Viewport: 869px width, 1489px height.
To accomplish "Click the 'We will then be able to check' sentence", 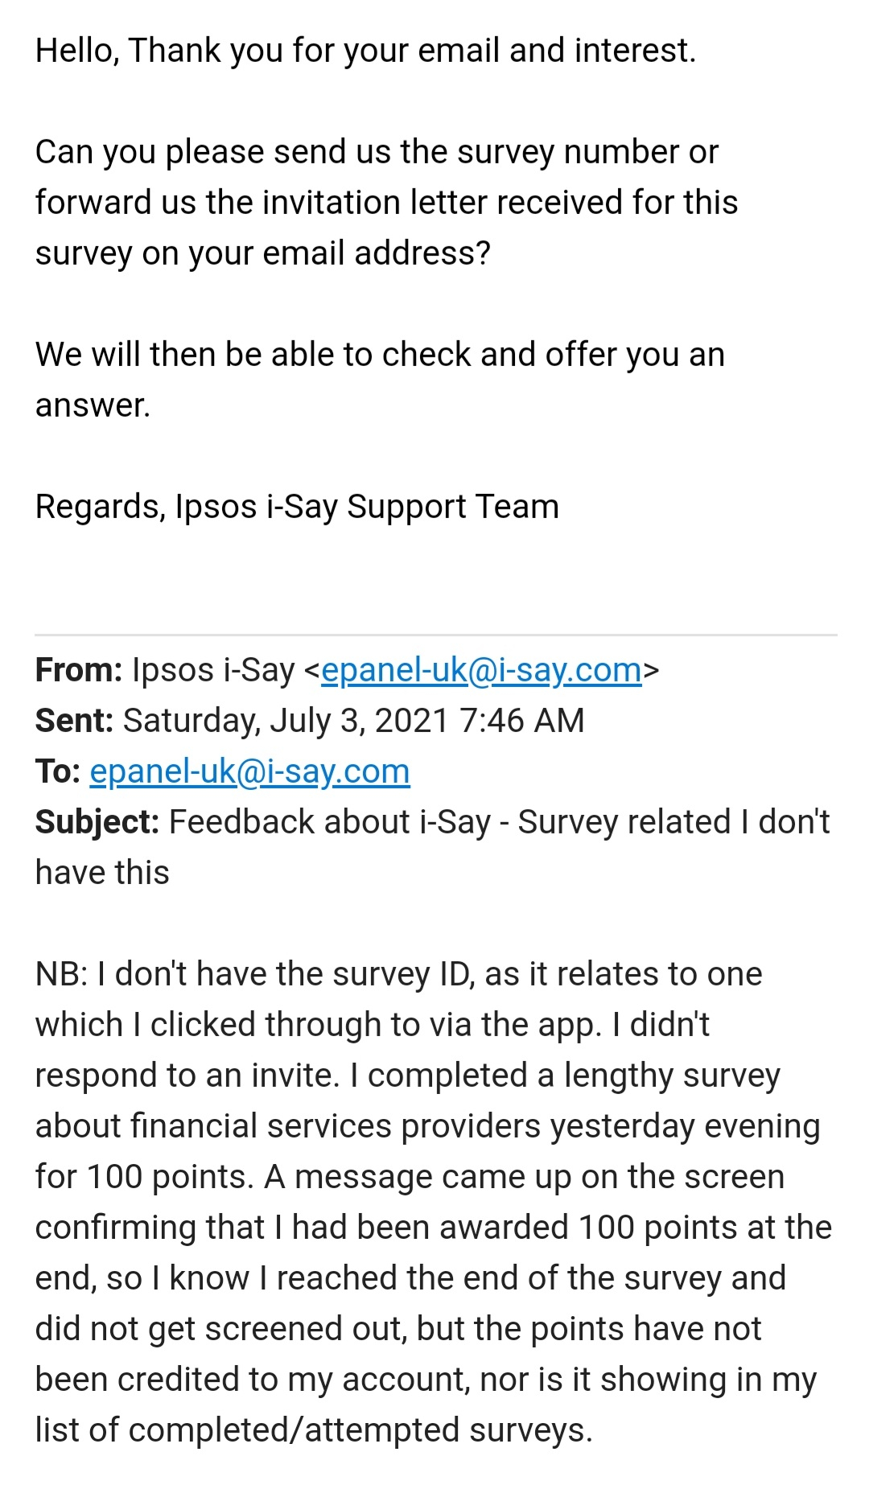I will pyautogui.click(x=380, y=379).
